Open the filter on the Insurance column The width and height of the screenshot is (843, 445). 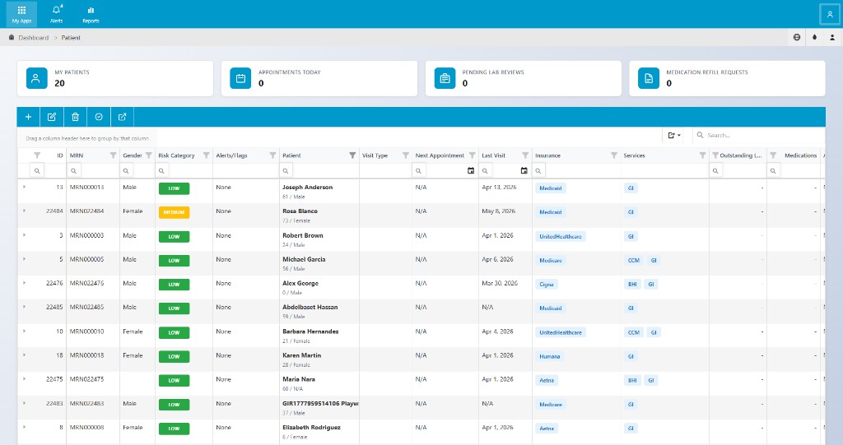point(613,155)
